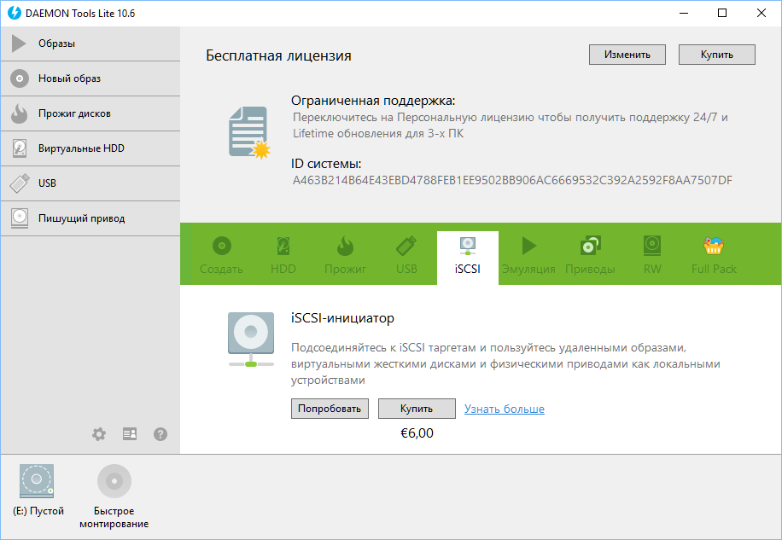The image size is (782, 540).
Task: Open the Прожиг дисков sidebar item
Action: (90, 113)
